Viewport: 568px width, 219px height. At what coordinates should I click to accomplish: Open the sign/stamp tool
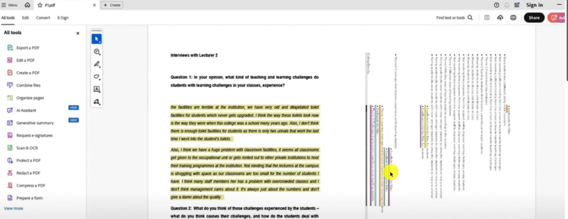[x=97, y=101]
